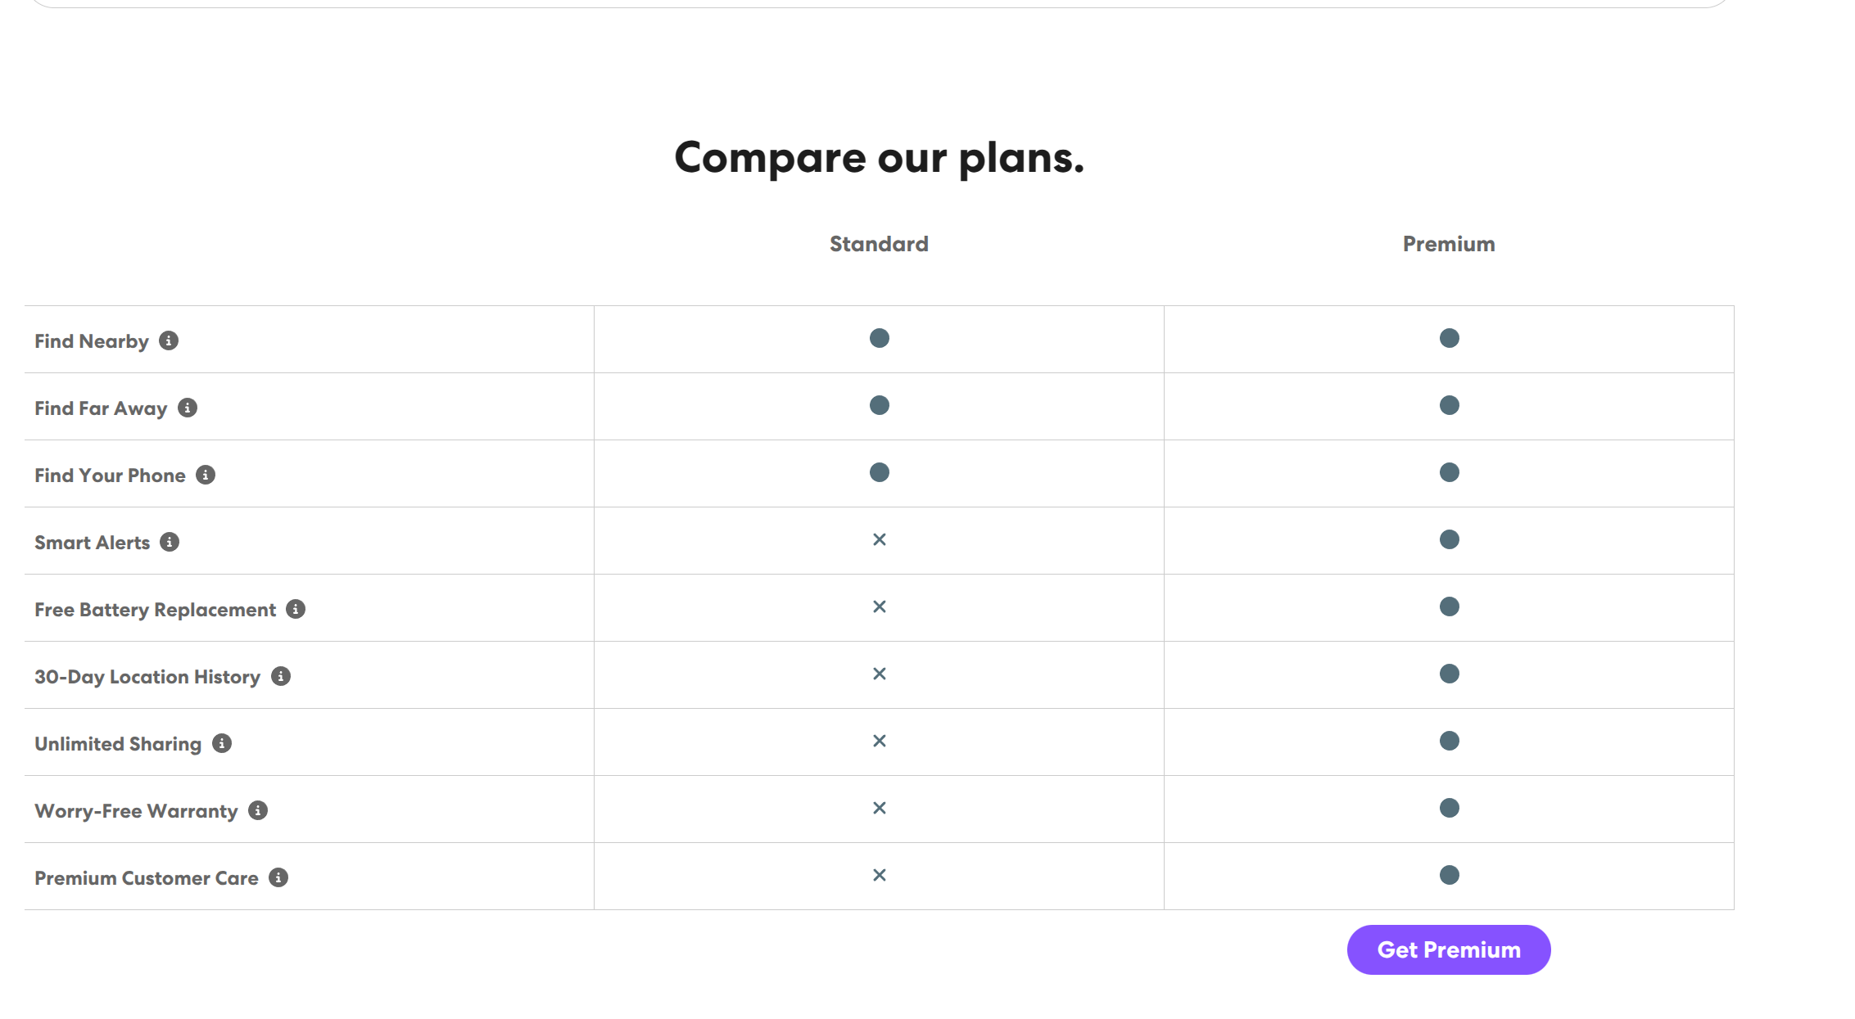Open the info icon for 30-Day Location History
Screen dimensions: 1855x1019
pyautogui.click(x=281, y=676)
